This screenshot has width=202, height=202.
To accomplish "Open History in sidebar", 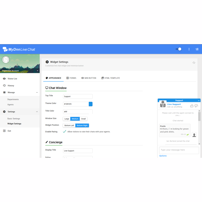I will tap(11, 86).
